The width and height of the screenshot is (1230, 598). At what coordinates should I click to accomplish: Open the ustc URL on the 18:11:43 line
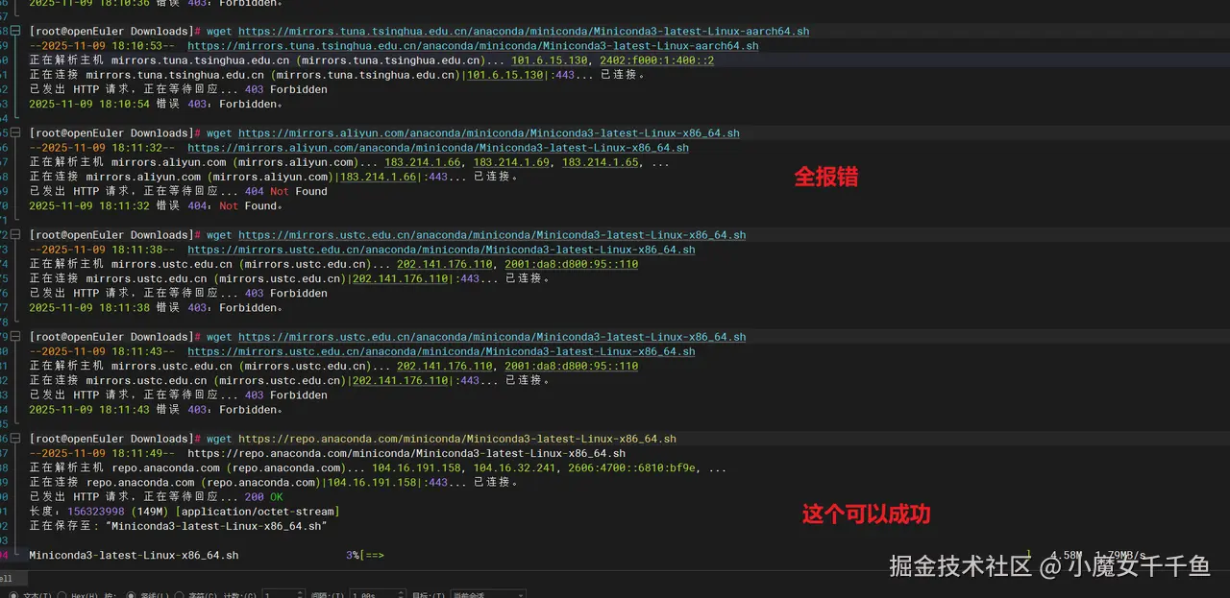coord(441,351)
